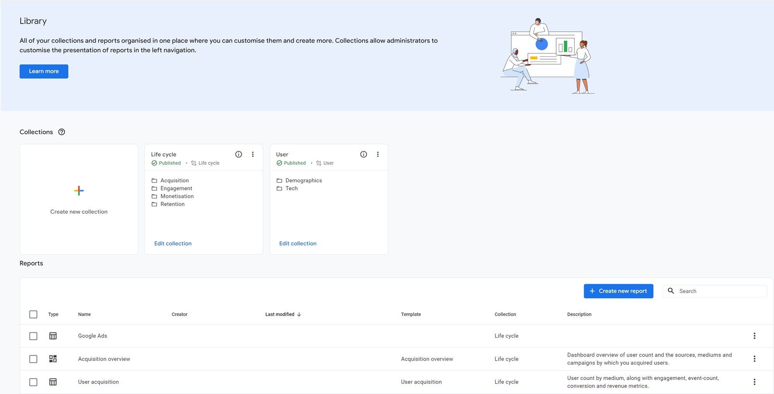Image resolution: width=774 pixels, height=394 pixels.
Task: Sort reports by the Creator column header
Action: 180,314
